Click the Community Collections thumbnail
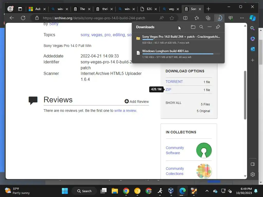The image size is (263, 197). coord(204,171)
